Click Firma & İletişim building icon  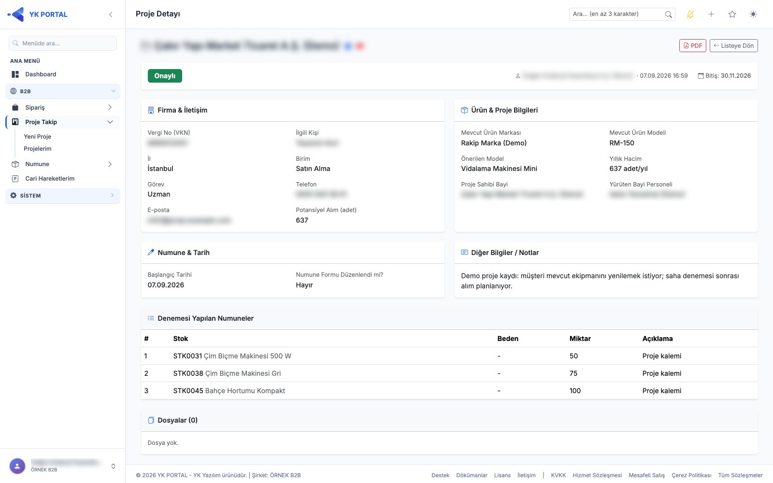click(151, 110)
